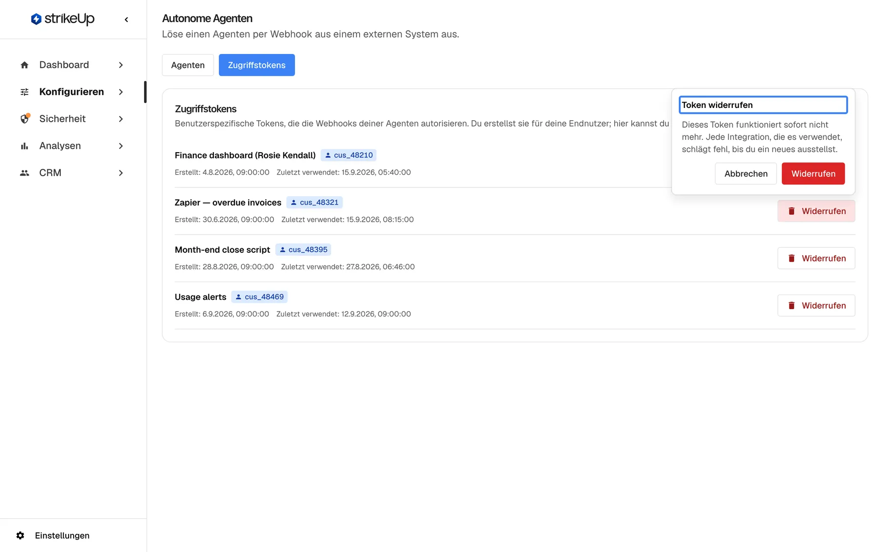Click the Usage alerts token name
Viewport: 883px width, 552px height.
(x=201, y=297)
